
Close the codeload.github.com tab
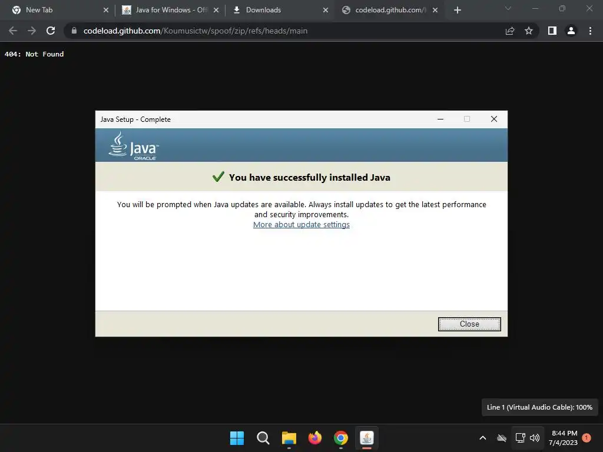[x=435, y=10]
